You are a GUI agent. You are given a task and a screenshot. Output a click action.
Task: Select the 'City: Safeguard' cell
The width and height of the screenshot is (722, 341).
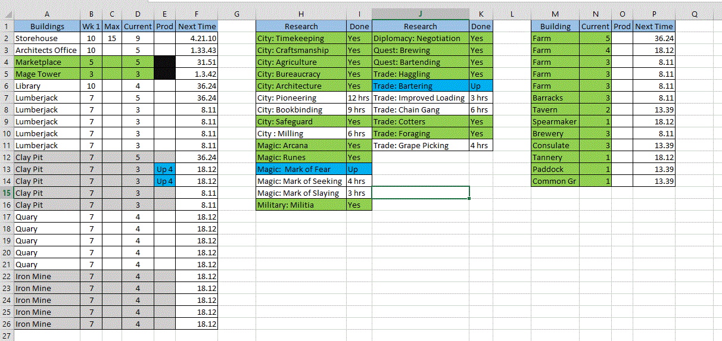(301, 121)
